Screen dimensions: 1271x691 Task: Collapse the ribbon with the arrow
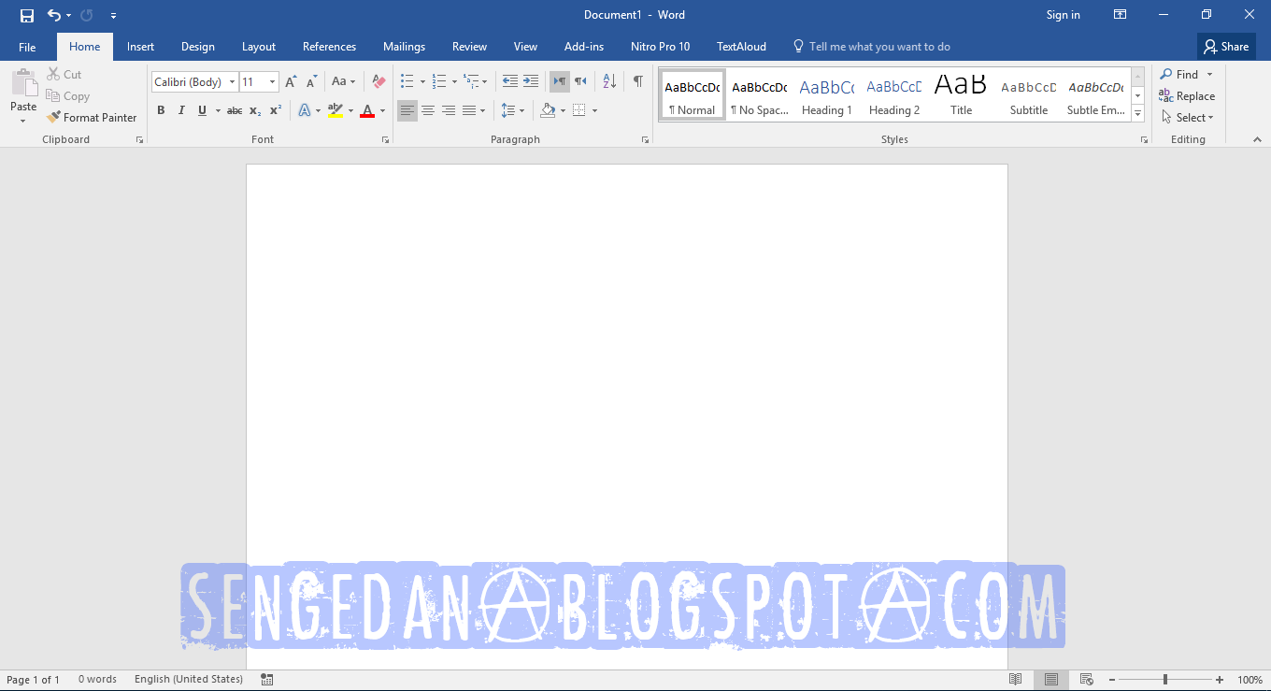click(1257, 139)
